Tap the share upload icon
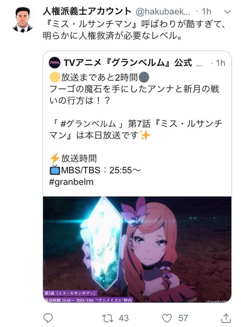241x327 pixels. 226,318
